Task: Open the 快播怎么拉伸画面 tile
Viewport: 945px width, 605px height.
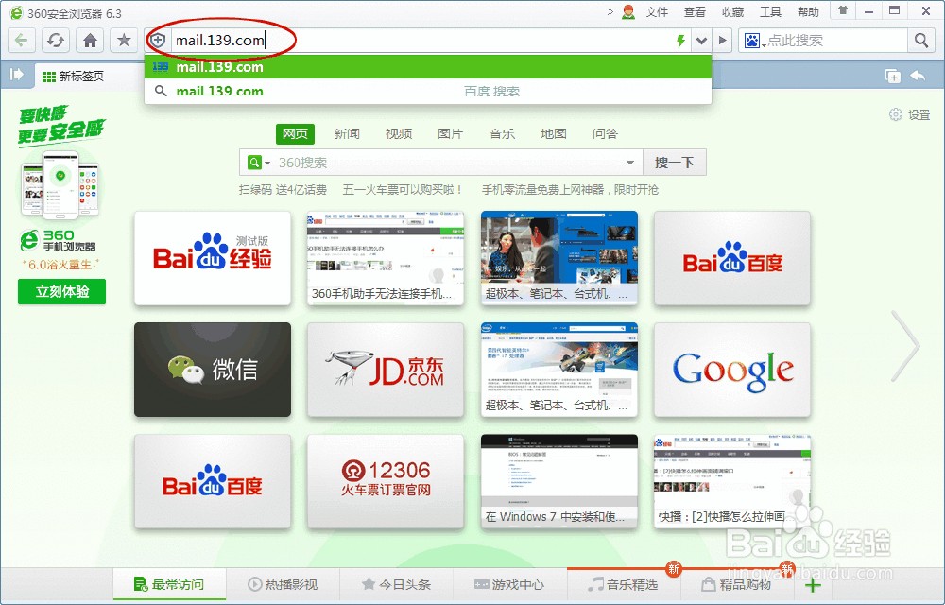Action: [732, 481]
